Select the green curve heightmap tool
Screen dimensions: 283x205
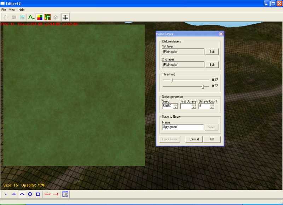pos(31,17)
